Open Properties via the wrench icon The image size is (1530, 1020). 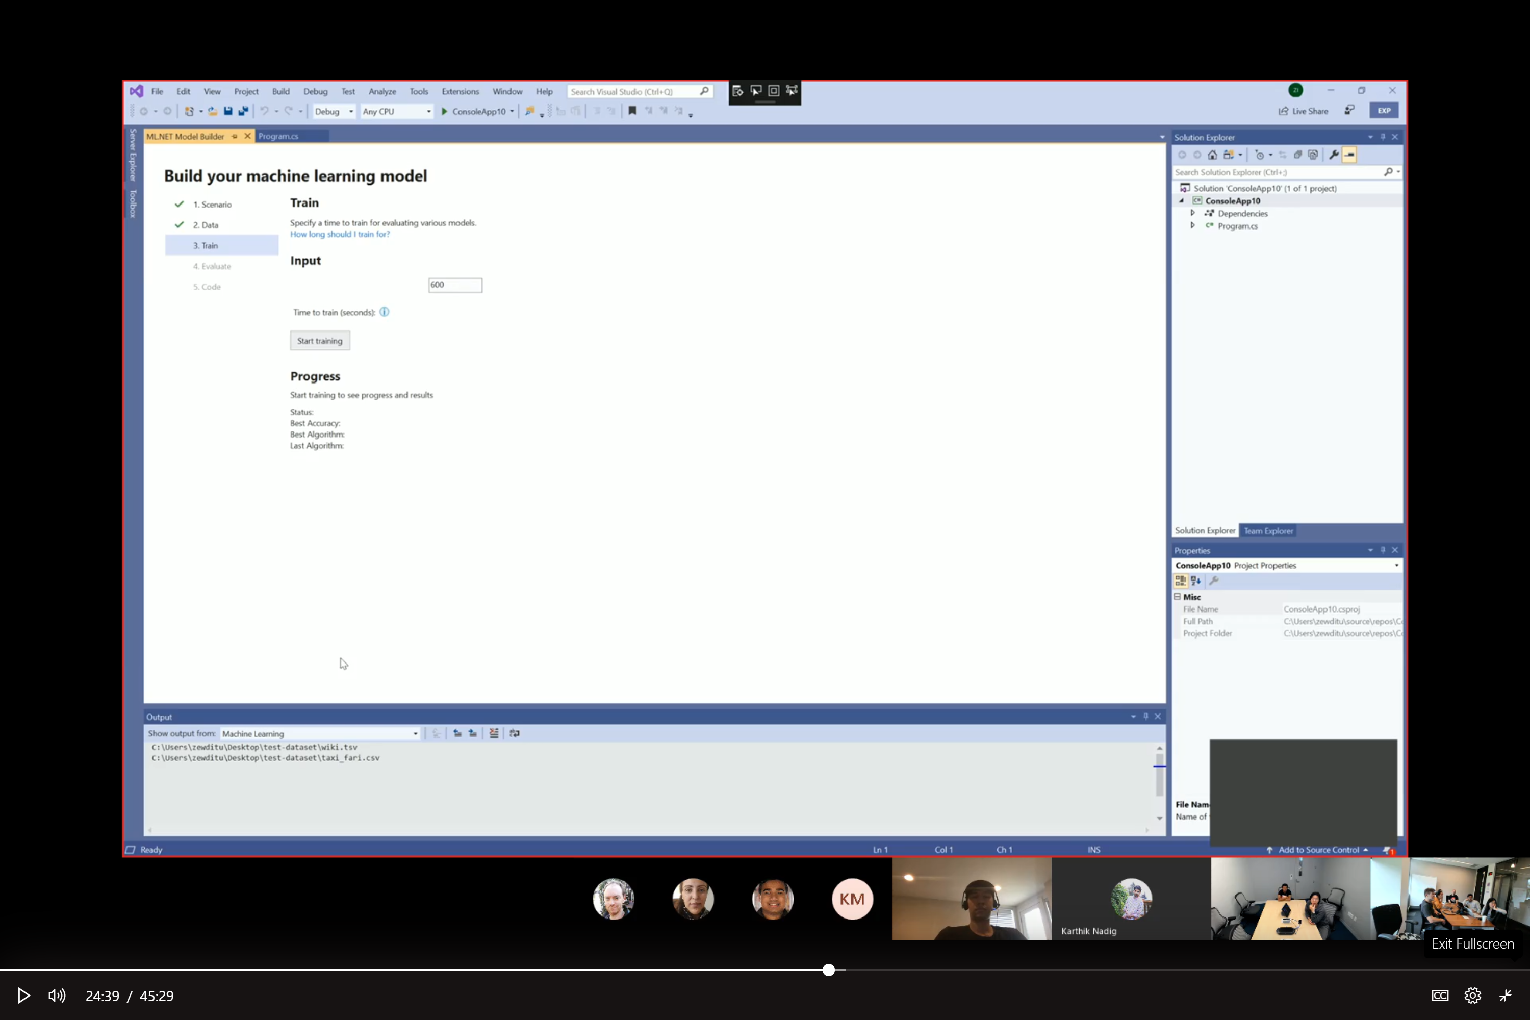(1334, 155)
